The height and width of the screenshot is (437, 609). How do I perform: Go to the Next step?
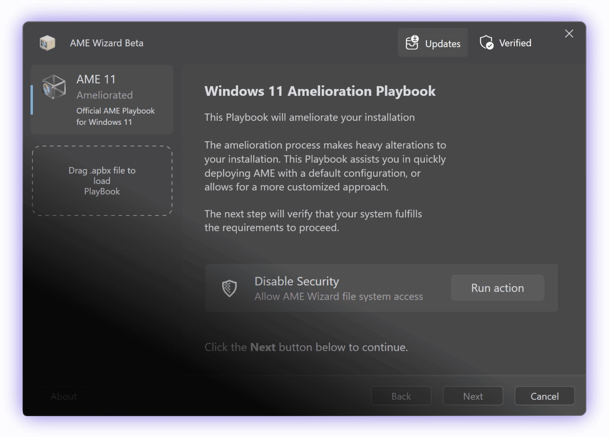[x=473, y=396]
